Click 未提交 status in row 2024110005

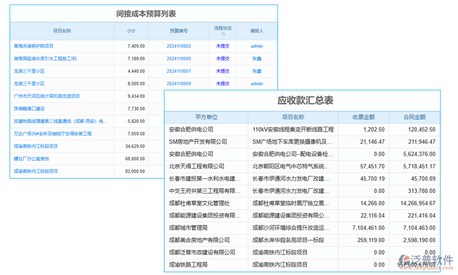pyautogui.click(x=223, y=59)
